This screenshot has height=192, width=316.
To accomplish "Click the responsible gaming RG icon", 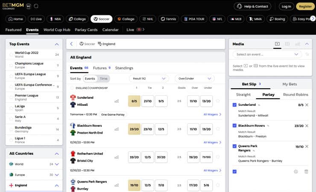I will (29, 6).
